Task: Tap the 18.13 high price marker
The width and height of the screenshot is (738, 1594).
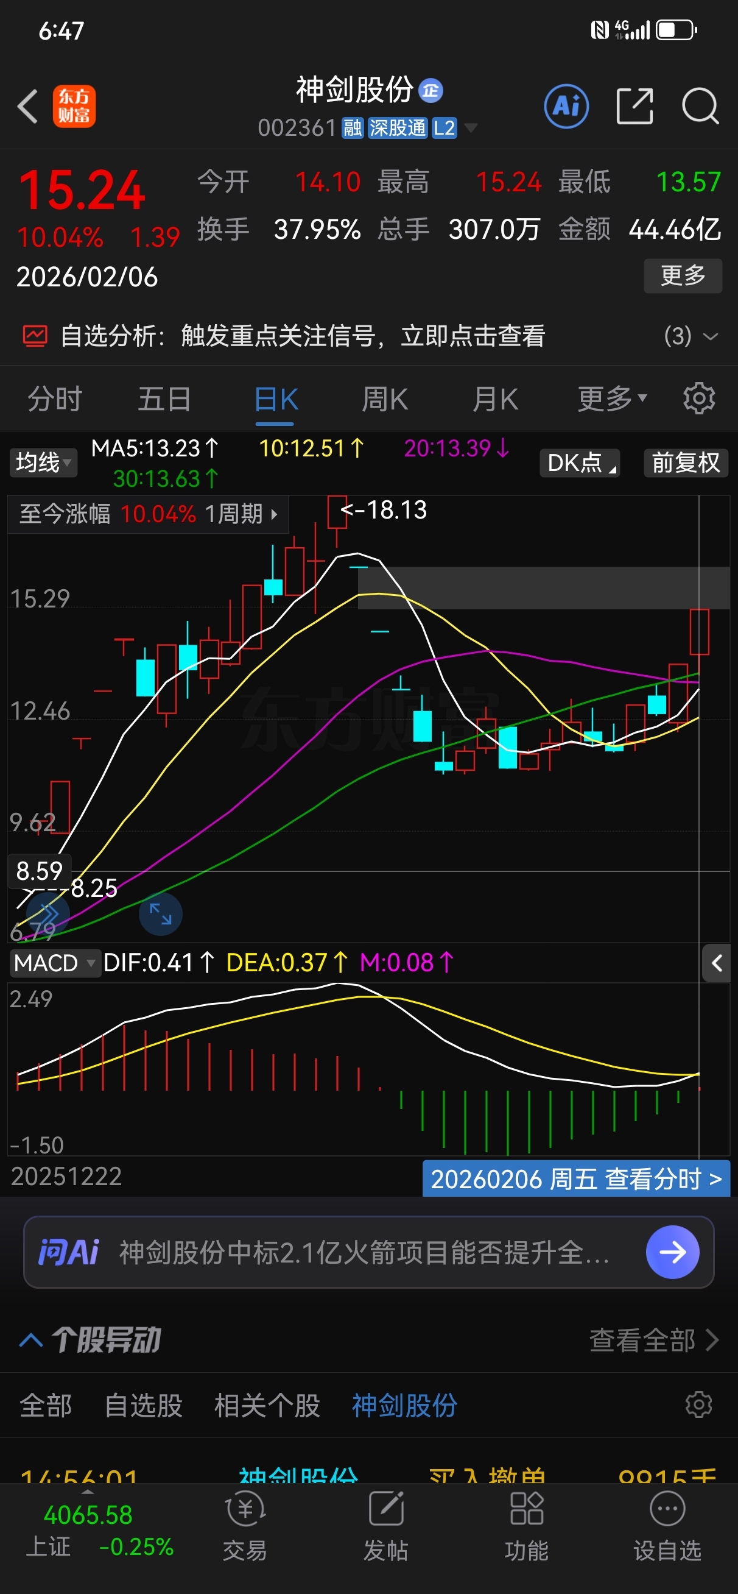Action: [x=384, y=510]
